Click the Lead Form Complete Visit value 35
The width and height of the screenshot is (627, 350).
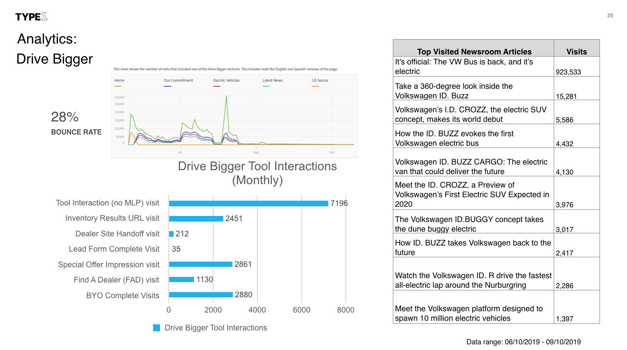176,249
